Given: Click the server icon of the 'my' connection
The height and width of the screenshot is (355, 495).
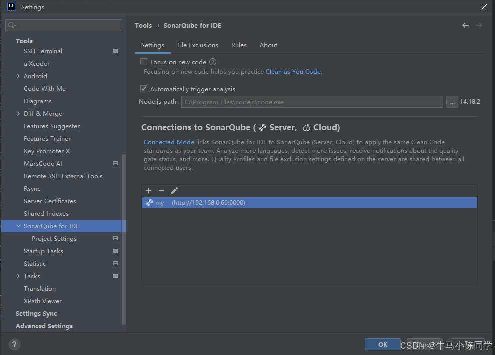Looking at the screenshot, I should 149,202.
